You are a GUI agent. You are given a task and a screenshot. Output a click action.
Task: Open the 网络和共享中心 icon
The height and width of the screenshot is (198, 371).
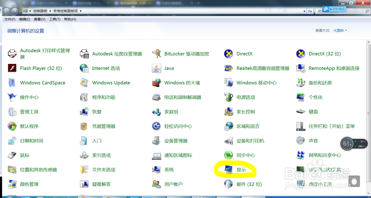coord(301,155)
